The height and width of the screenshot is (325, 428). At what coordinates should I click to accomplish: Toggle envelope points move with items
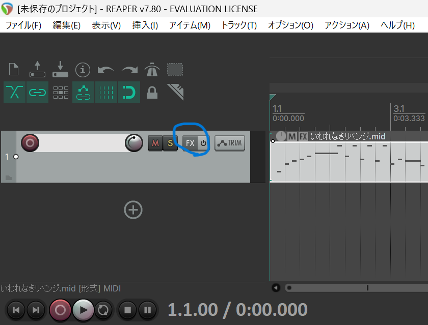point(83,92)
